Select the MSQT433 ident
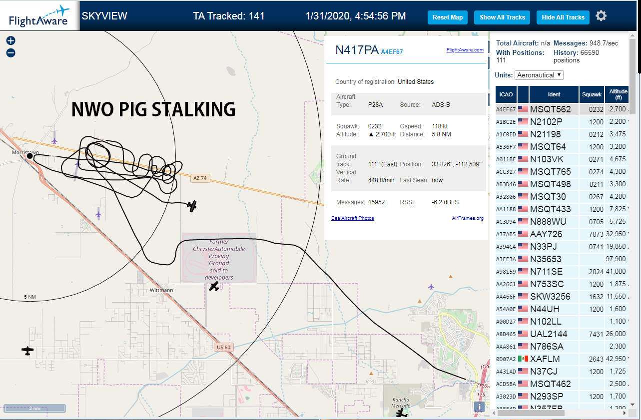 [x=551, y=209]
